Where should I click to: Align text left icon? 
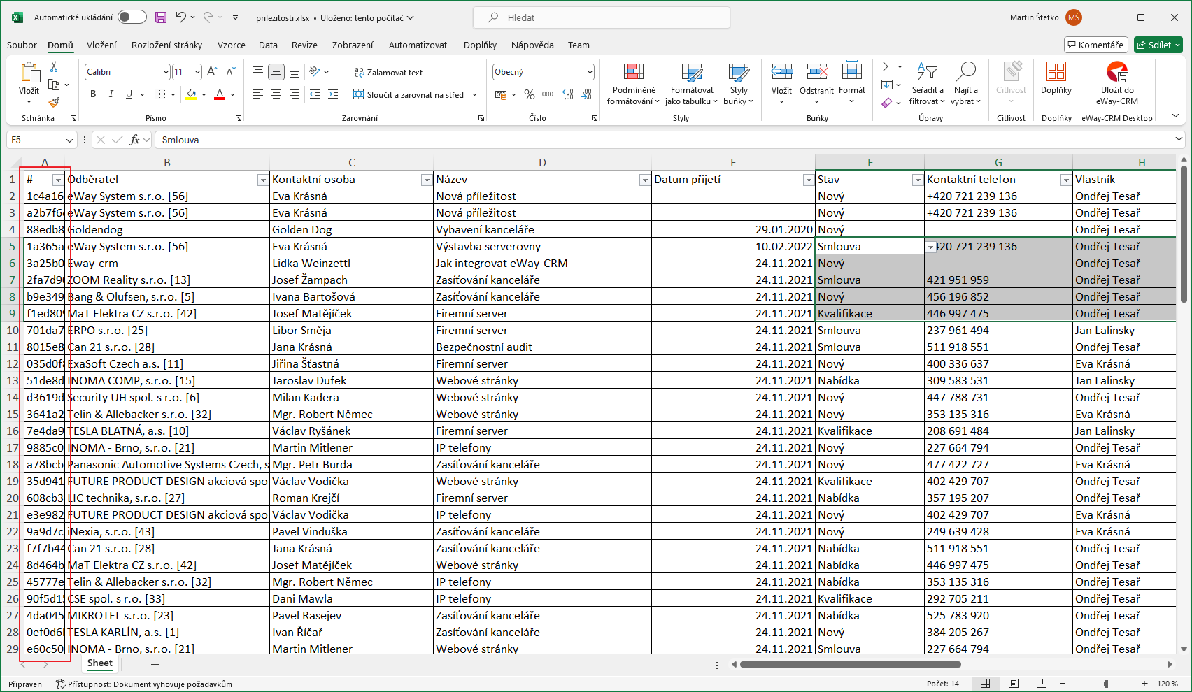[x=258, y=94]
